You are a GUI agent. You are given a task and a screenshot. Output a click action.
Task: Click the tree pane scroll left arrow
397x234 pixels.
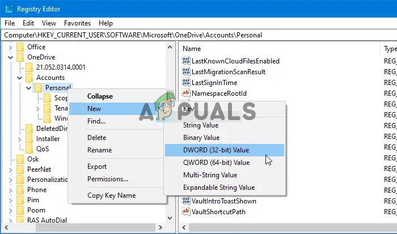(x=6, y=227)
